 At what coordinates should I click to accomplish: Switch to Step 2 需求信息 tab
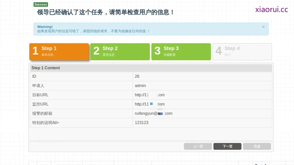pyautogui.click(x=120, y=52)
